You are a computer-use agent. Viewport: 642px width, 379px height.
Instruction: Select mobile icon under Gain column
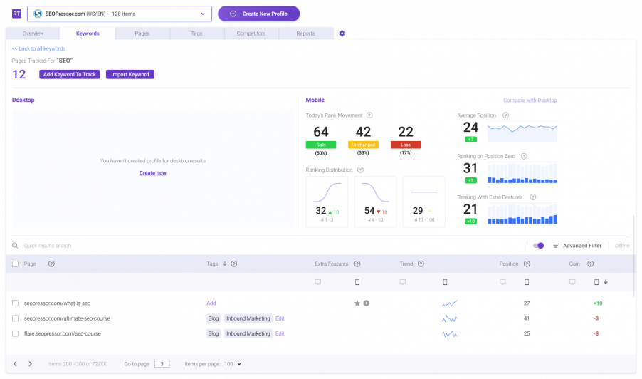(x=596, y=282)
